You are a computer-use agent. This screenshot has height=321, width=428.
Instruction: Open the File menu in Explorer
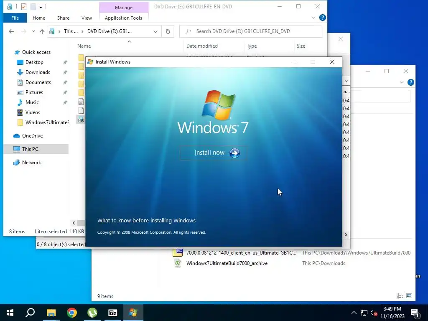coord(15,18)
